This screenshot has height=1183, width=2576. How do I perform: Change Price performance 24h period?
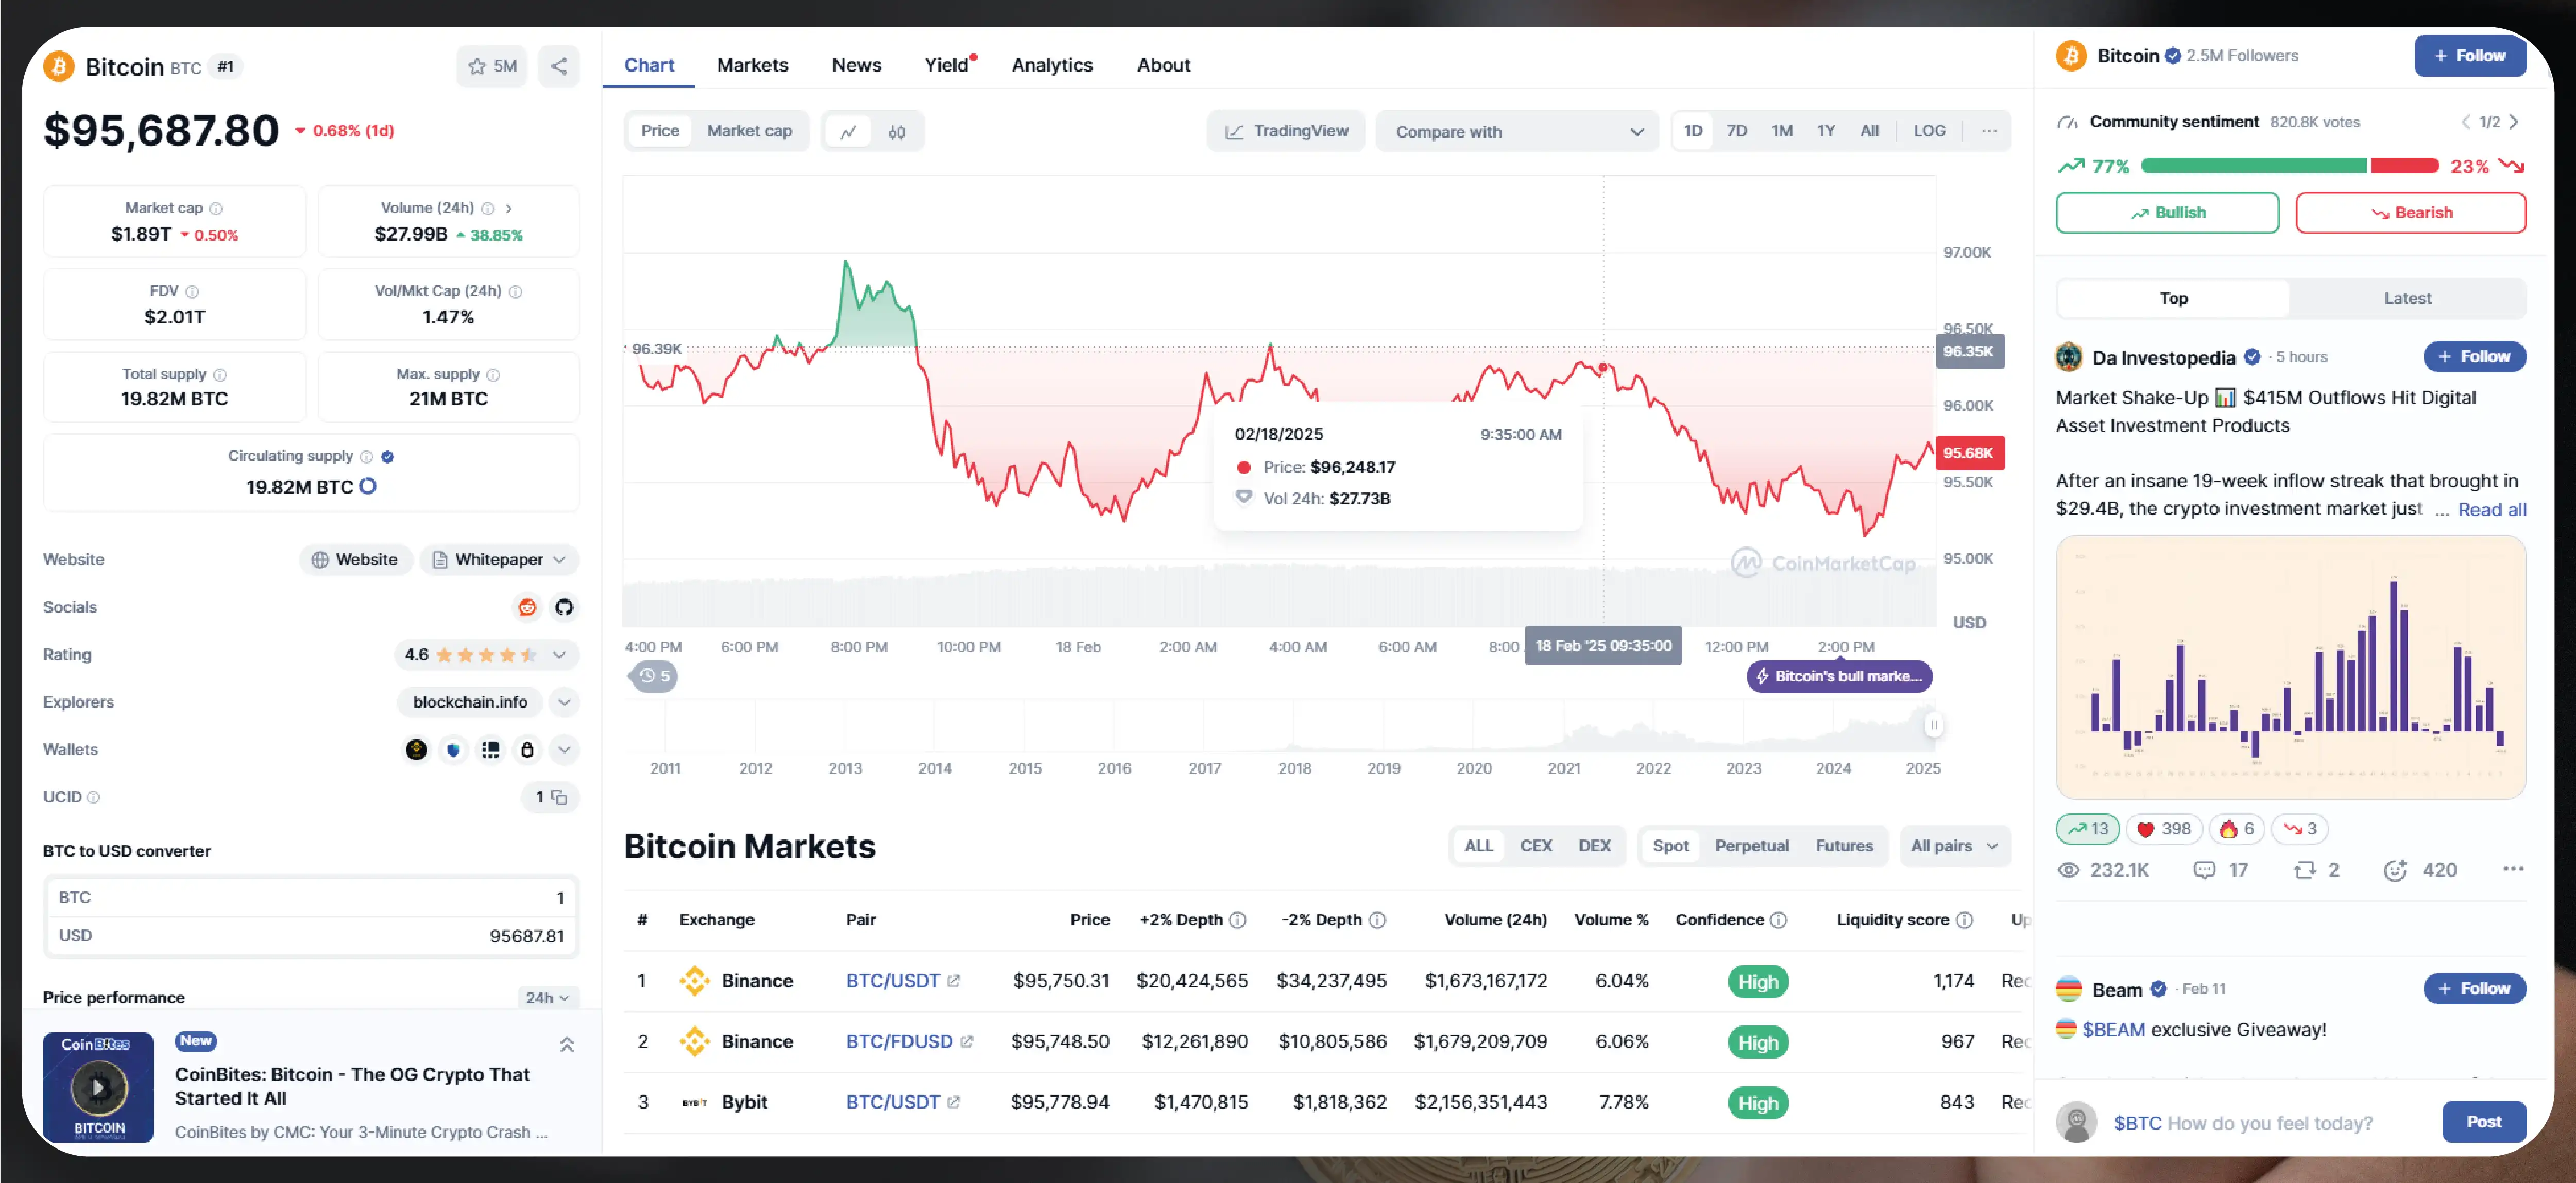547,997
